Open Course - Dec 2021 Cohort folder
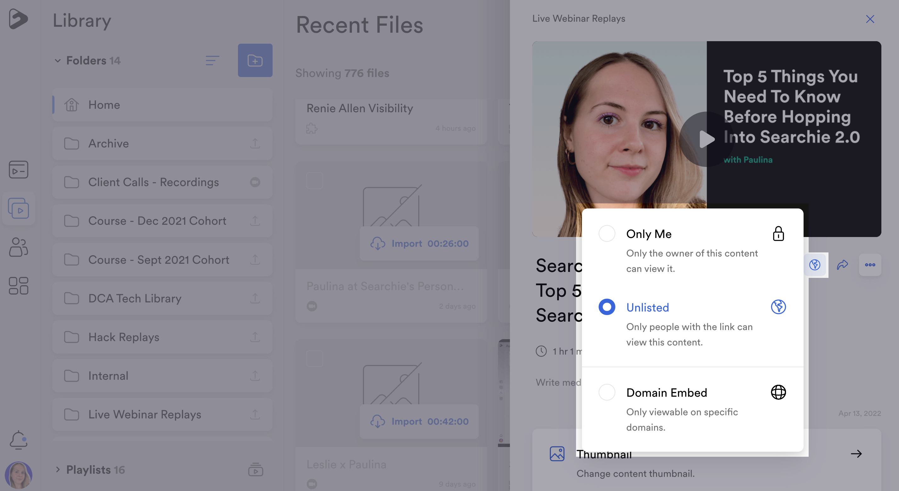 [x=162, y=221]
